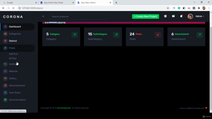Screen dimensions: 212x119
Task: Open the notifications bell icon
Action: [181, 16]
